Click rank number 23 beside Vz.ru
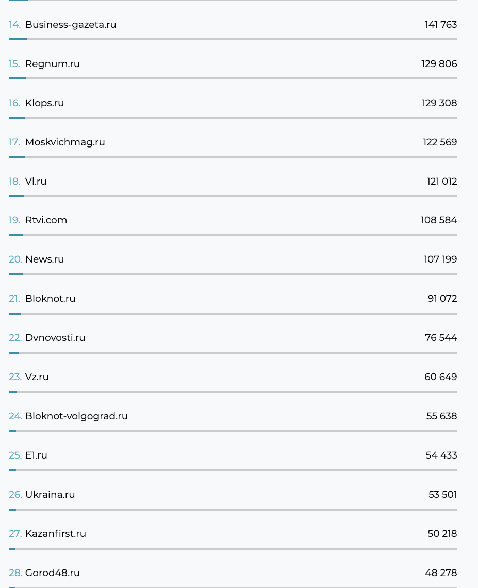Viewport: 478px width, 588px height. 15,377
